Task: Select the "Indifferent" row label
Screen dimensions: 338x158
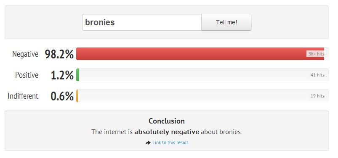Action: [23, 96]
